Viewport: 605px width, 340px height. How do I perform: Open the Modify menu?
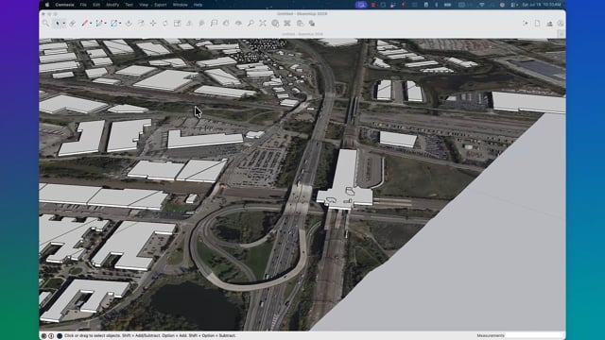point(112,5)
